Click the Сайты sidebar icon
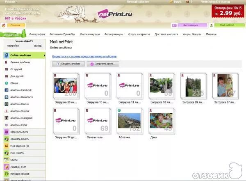Viewport: 246px width, 181px height. [7, 160]
